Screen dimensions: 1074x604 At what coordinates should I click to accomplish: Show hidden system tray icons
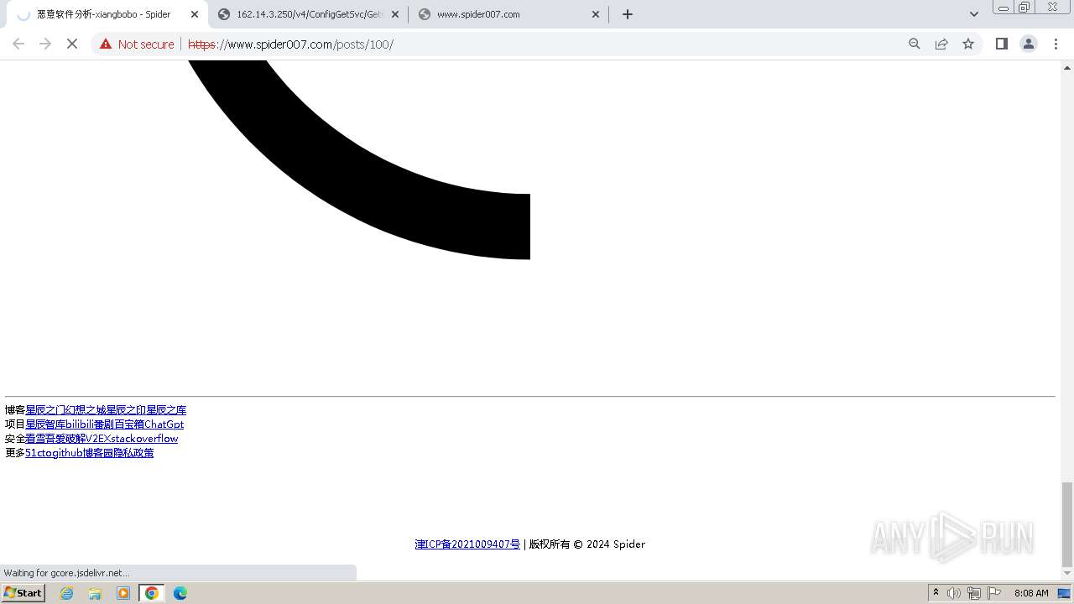pyautogui.click(x=936, y=593)
